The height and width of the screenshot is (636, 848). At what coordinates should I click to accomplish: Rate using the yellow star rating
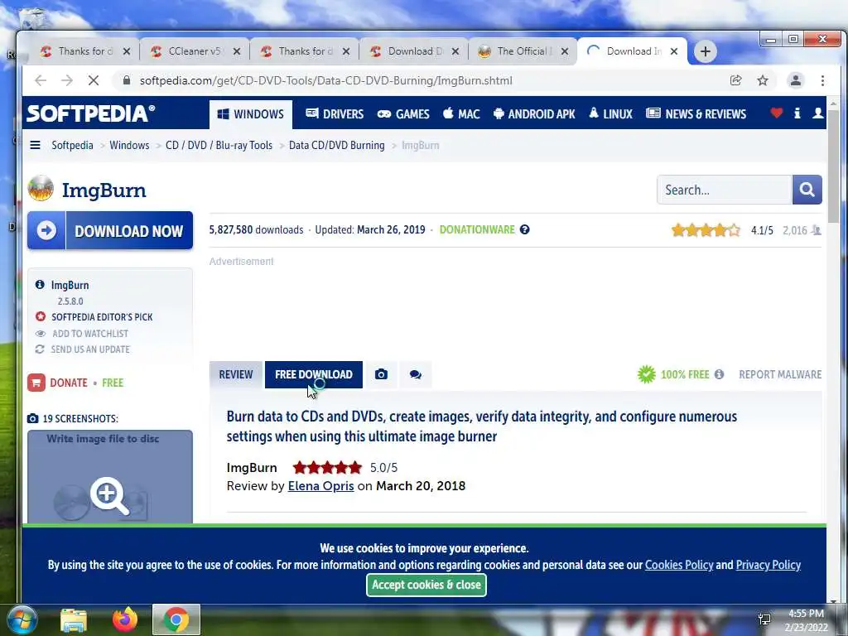click(706, 230)
